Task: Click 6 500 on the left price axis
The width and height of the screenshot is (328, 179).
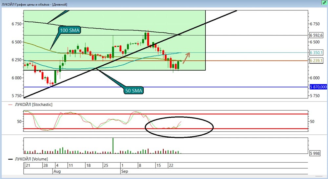Action: pos(16,42)
